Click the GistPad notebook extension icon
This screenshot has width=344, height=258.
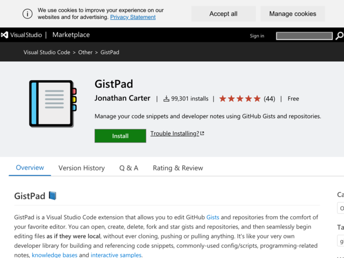click(53, 103)
